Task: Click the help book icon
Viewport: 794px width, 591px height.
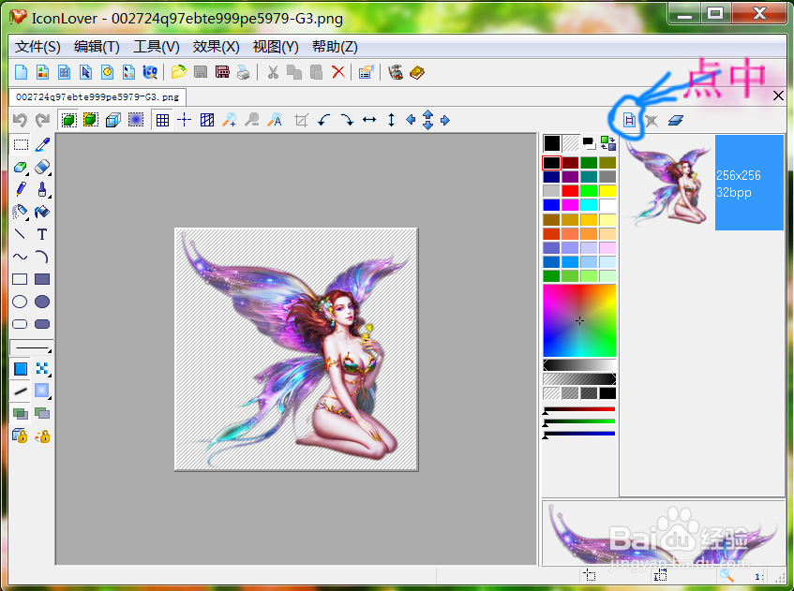Action: point(417,72)
